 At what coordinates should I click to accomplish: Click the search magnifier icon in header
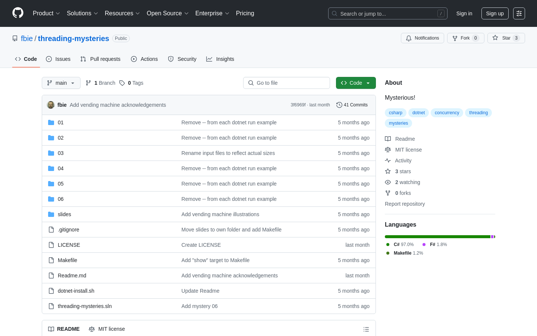click(x=335, y=13)
